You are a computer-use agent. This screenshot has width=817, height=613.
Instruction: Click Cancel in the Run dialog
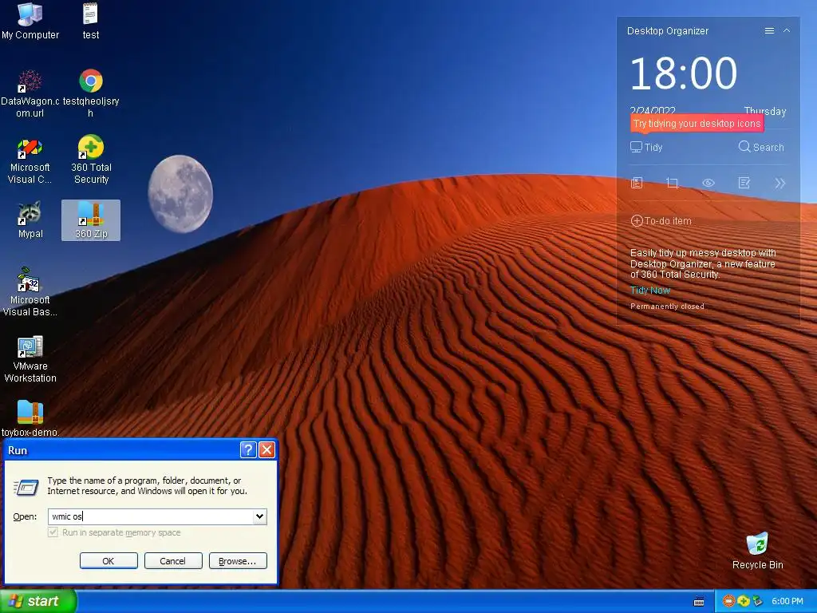(173, 561)
